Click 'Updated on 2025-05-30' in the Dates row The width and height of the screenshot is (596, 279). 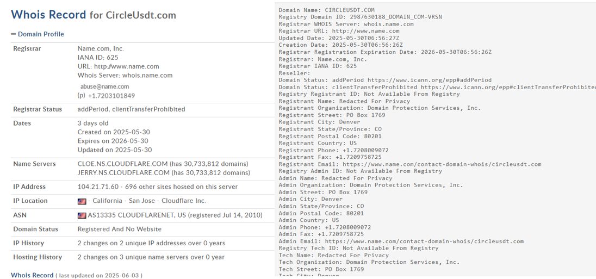114,150
